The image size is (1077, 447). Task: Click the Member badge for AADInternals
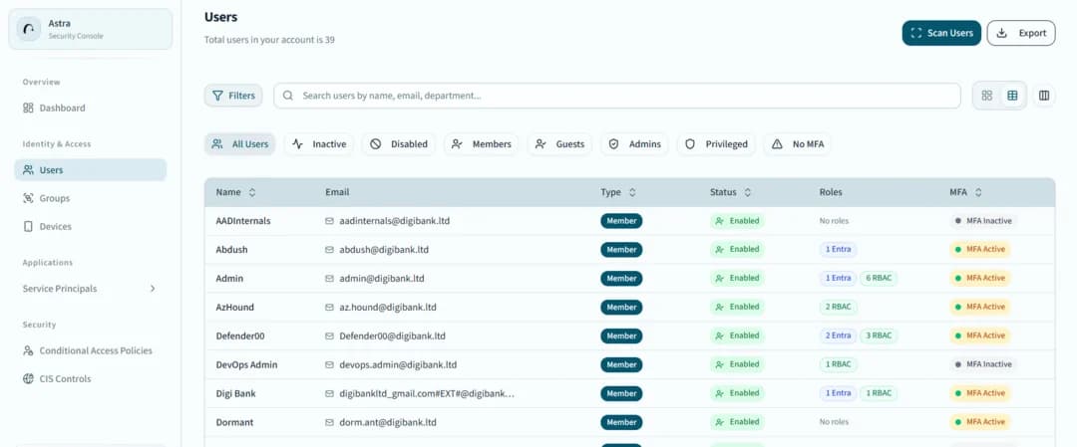621,221
